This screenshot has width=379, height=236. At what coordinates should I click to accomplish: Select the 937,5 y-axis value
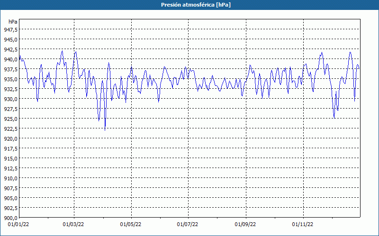[x=10, y=69]
